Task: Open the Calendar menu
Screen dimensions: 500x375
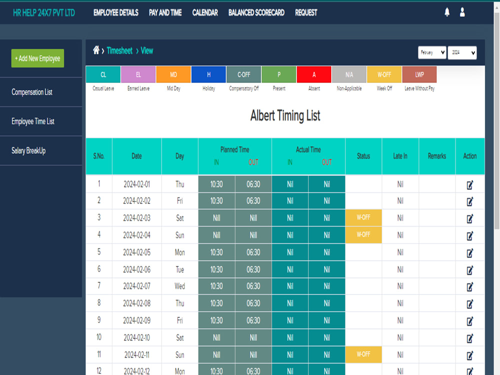Action: coord(205,13)
